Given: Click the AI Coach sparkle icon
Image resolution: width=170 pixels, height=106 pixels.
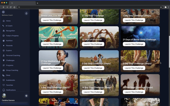Looking at the screenshot, I should (x=3, y=26).
